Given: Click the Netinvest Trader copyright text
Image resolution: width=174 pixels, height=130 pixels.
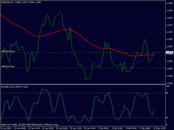Looking at the screenshot, I should [30, 124].
